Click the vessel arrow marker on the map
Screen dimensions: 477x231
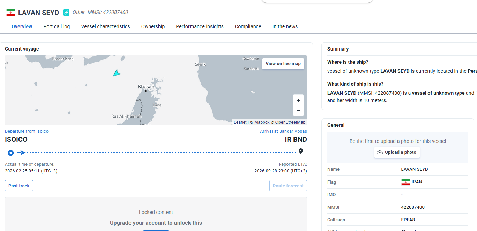[117, 73]
